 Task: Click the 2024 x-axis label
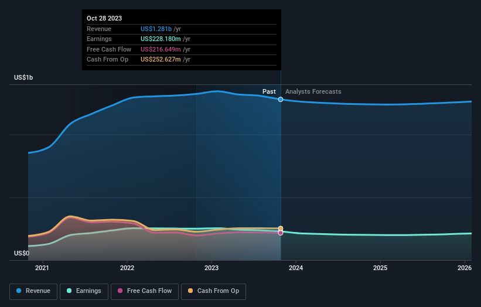pos(296,268)
